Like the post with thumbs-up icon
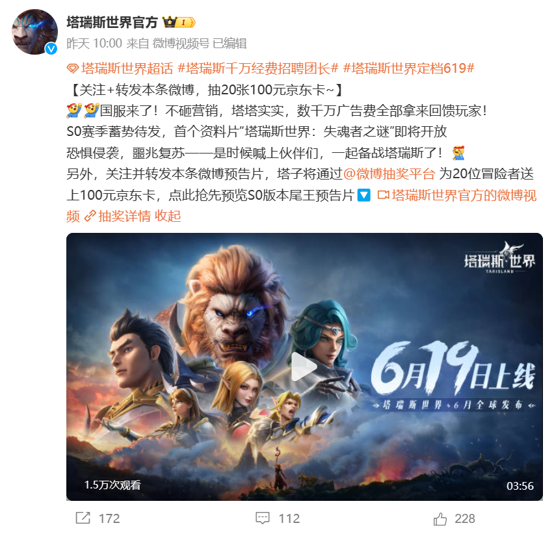554x536 pixels. [440, 518]
